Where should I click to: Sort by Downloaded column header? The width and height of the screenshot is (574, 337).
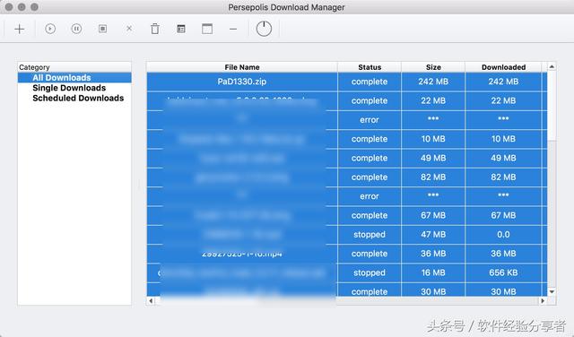(x=503, y=67)
